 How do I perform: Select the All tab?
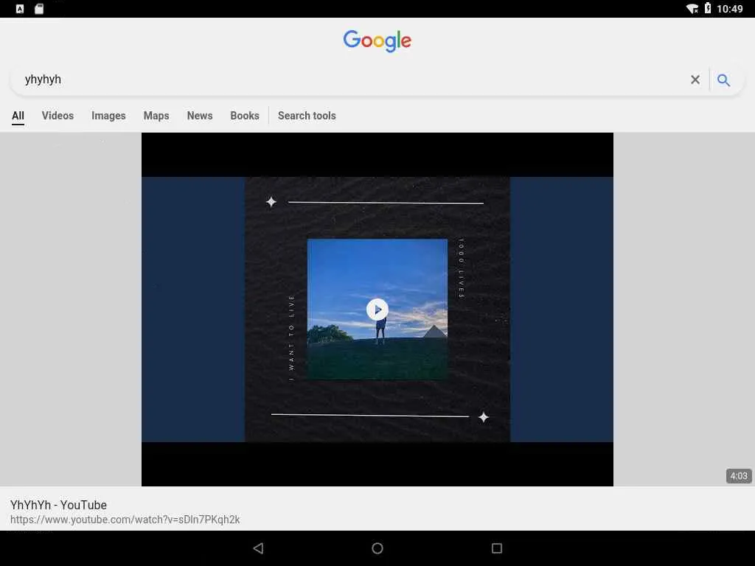18,116
